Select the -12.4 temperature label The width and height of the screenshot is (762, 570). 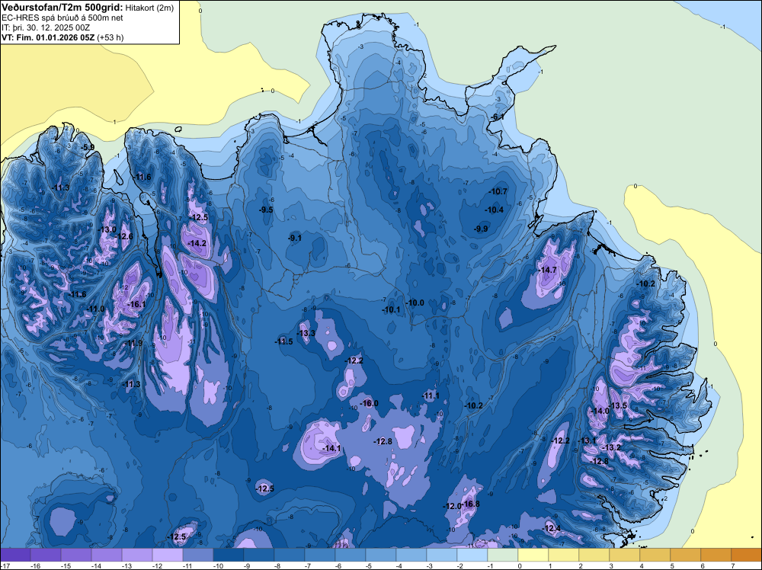pos(552,528)
